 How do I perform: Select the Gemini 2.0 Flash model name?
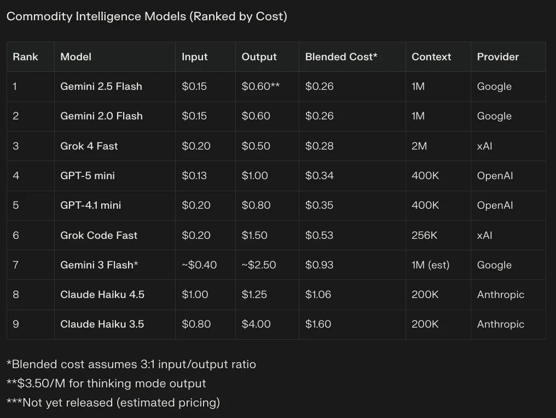(101, 116)
